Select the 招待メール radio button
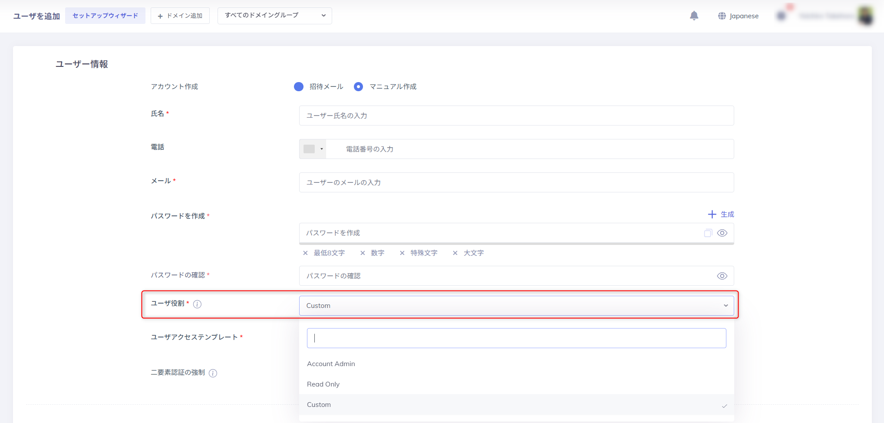The height and width of the screenshot is (423, 884). (x=299, y=86)
